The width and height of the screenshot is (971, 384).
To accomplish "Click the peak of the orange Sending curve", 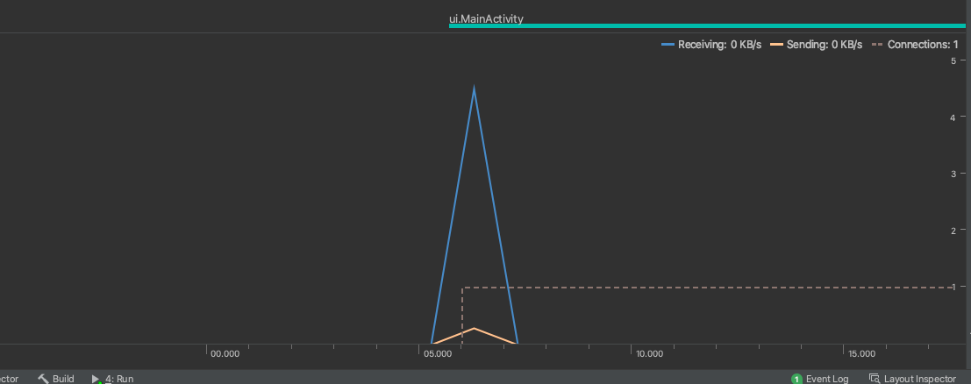I will pos(475,329).
